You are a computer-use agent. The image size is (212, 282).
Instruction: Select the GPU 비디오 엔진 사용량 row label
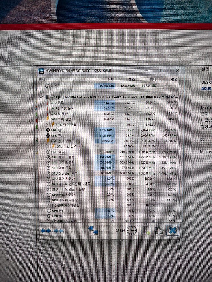(68, 190)
